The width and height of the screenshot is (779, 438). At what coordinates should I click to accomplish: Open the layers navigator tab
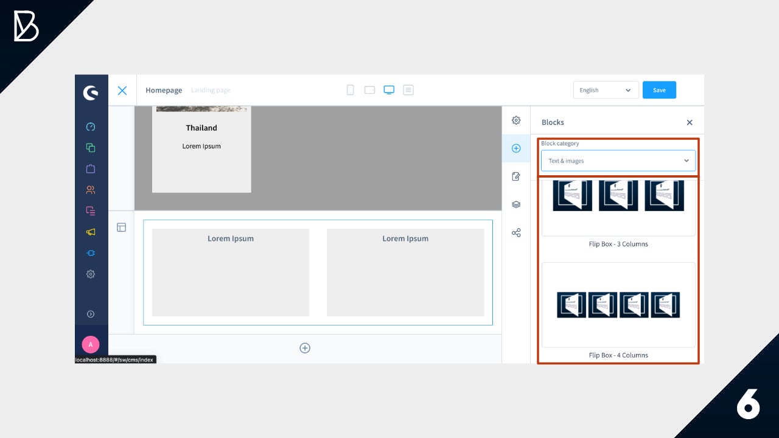pos(516,204)
